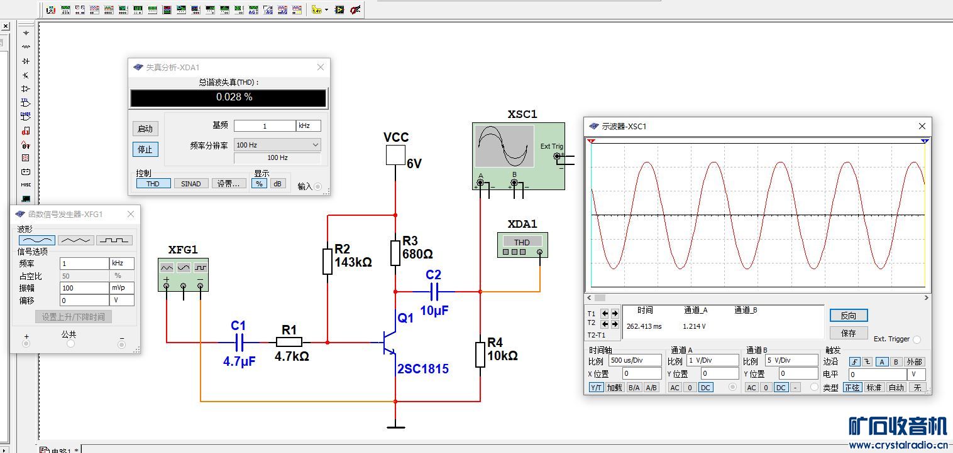Click the red T1 cursor marker on the oscilloscope
The height and width of the screenshot is (453, 953).
pyautogui.click(x=591, y=141)
